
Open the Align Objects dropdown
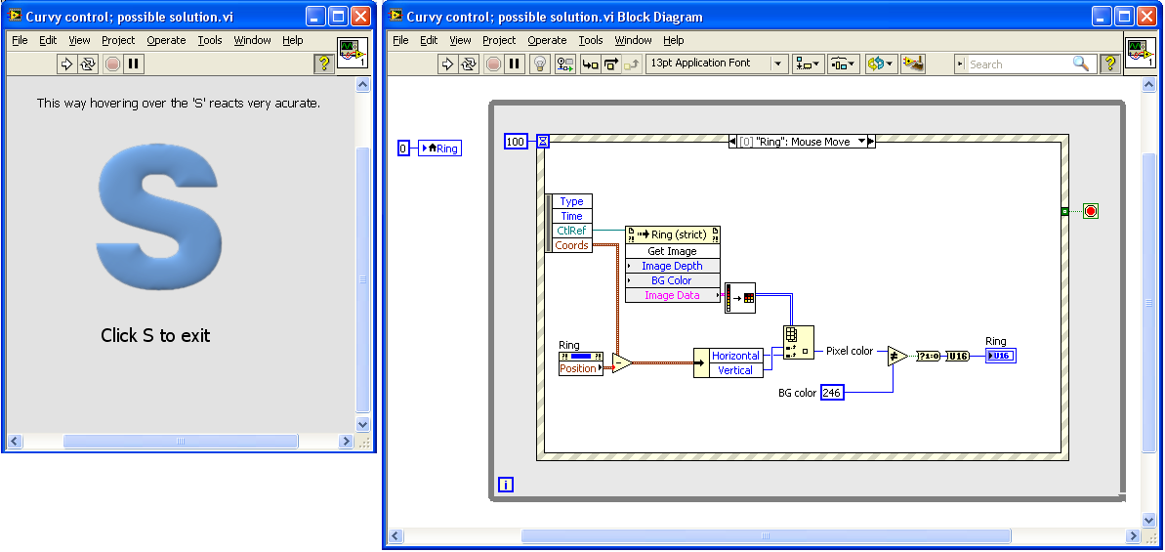click(x=808, y=64)
